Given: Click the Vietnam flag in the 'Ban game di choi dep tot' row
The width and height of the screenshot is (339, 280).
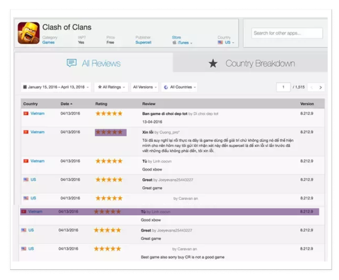Looking at the screenshot, I should coord(26,113).
